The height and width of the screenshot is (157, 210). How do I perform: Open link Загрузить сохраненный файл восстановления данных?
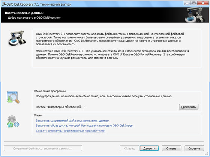click(73, 120)
